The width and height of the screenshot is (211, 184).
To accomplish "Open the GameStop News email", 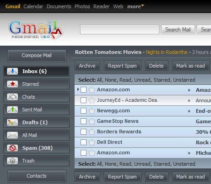I will [143, 121].
